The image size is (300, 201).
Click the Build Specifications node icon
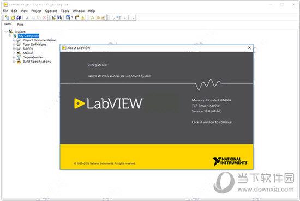pyautogui.click(x=19, y=62)
